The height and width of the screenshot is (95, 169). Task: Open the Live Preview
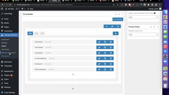pyautogui.click(x=118, y=19)
